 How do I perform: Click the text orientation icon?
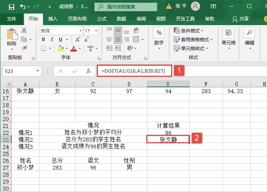pyautogui.click(x=130, y=48)
